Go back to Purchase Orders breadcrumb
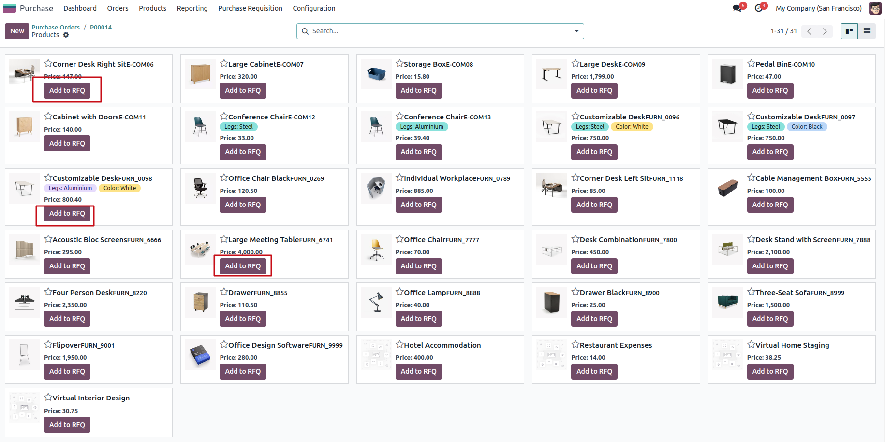 coord(56,27)
